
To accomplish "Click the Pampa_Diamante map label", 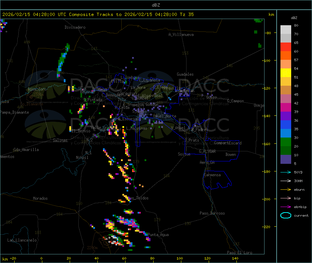I will [x=15, y=112].
